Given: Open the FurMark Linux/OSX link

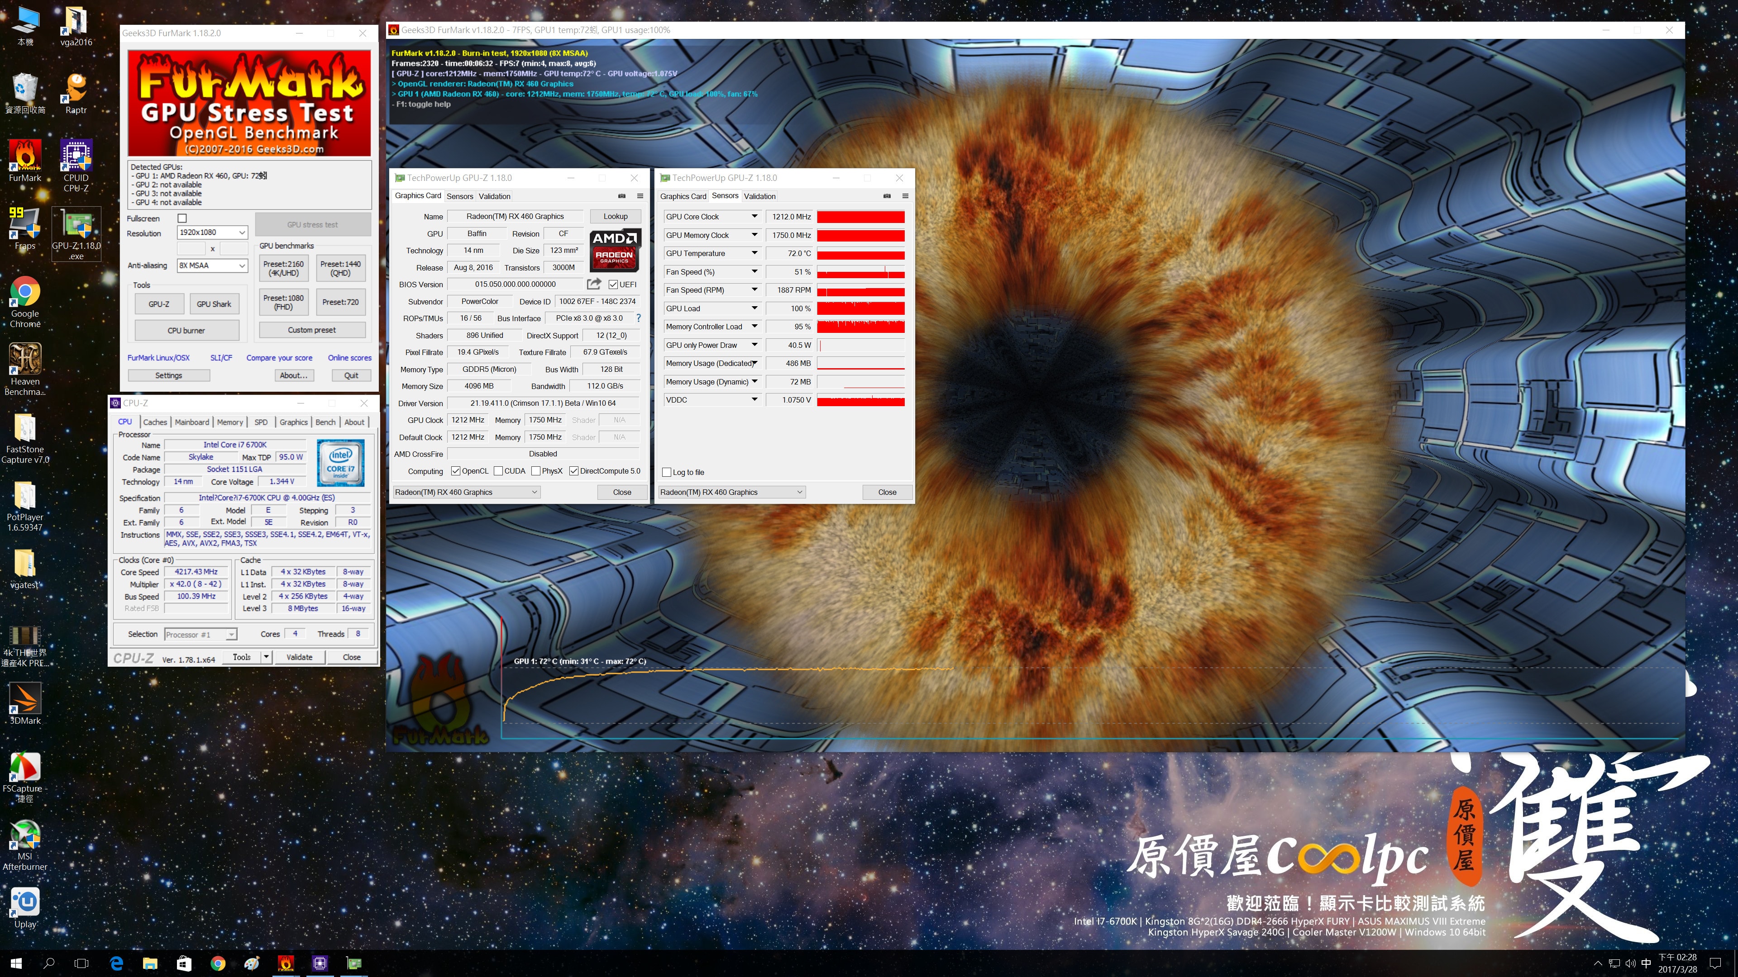Looking at the screenshot, I should pos(158,357).
